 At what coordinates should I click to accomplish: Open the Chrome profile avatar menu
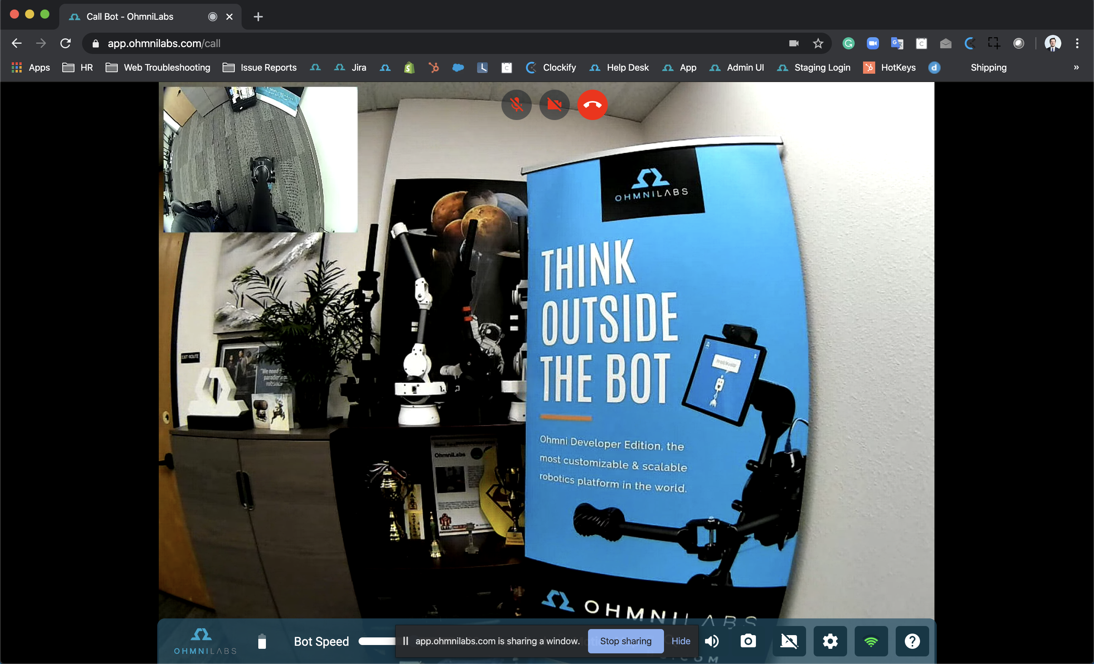click(x=1053, y=43)
